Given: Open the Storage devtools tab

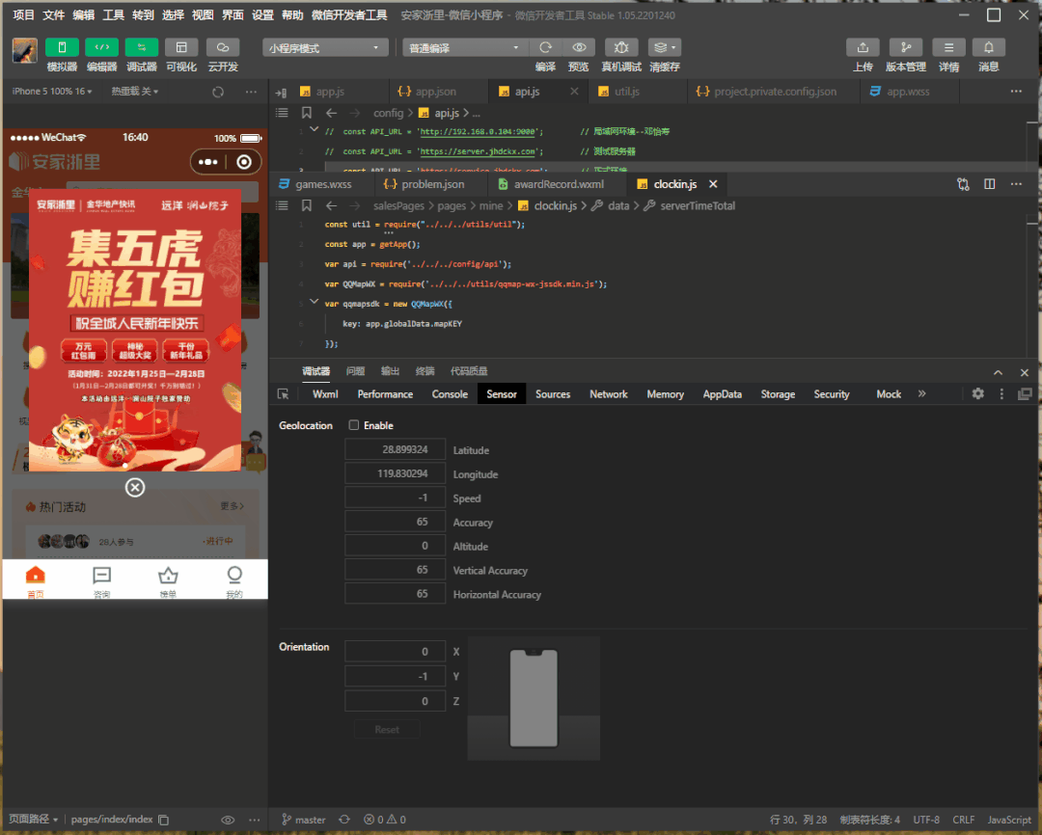Looking at the screenshot, I should [778, 394].
